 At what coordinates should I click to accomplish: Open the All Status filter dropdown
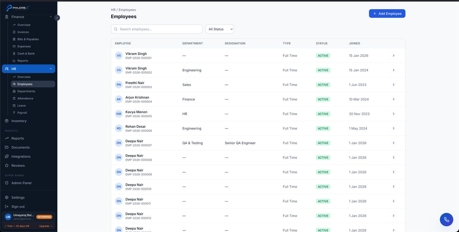click(x=220, y=29)
